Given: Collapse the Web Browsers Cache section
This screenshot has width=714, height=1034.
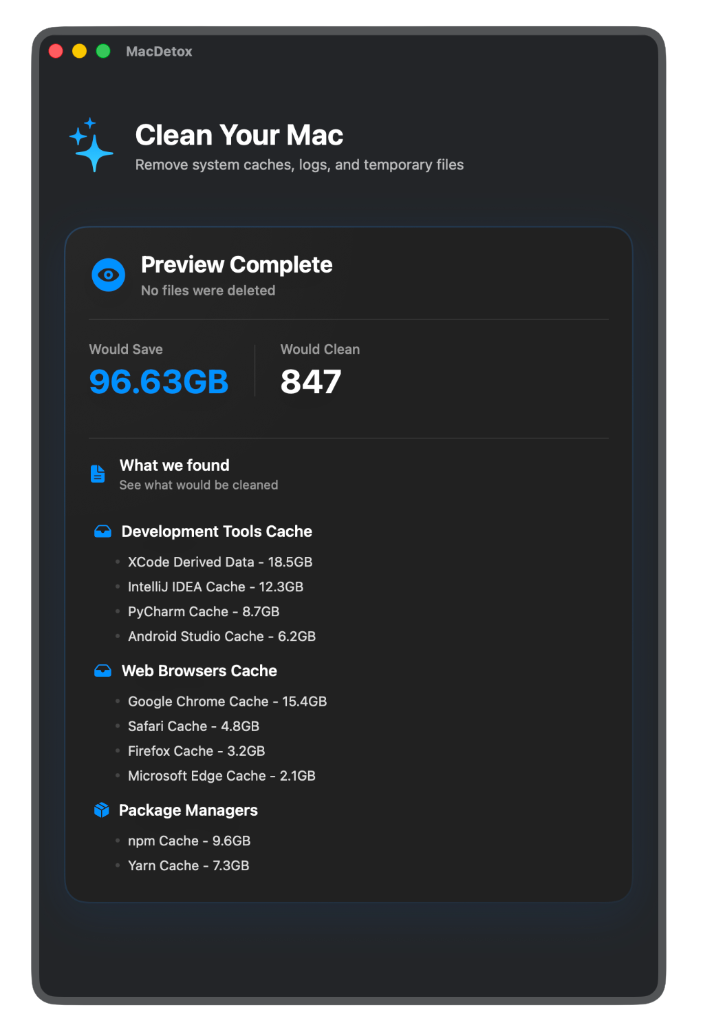Looking at the screenshot, I should 199,671.
